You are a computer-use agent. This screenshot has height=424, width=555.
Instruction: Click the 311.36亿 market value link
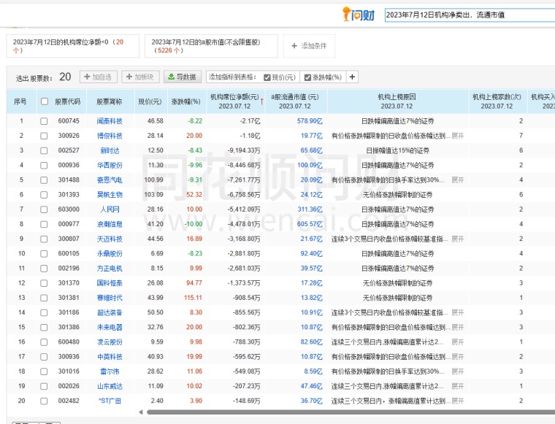310,209
